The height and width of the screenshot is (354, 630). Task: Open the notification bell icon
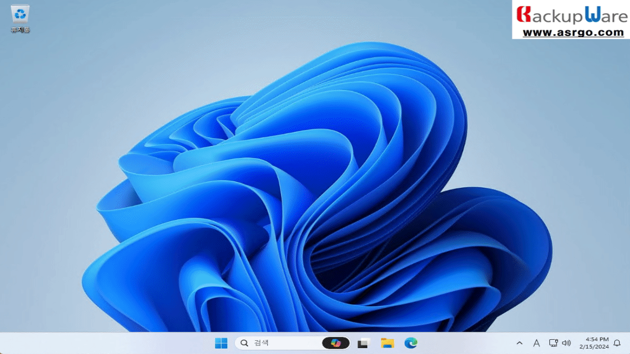617,343
